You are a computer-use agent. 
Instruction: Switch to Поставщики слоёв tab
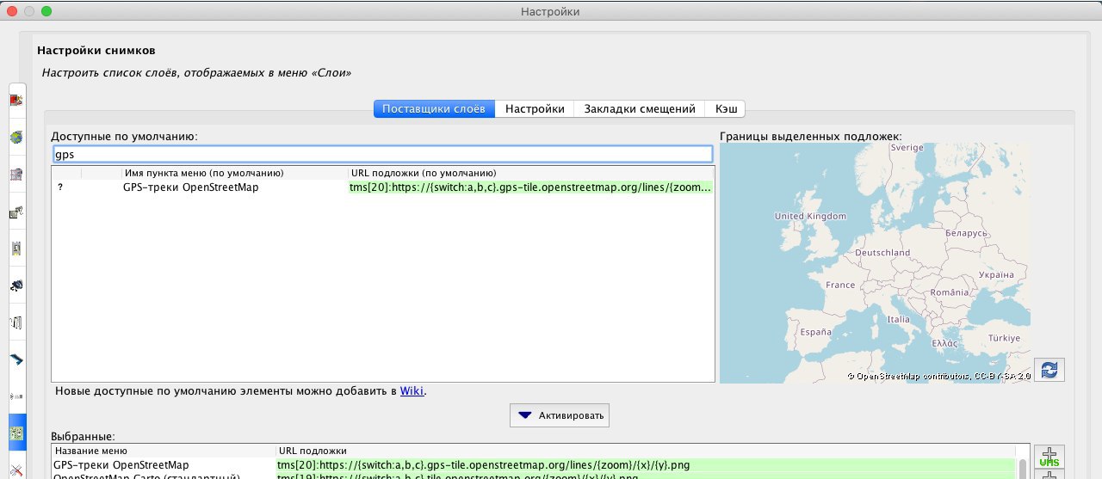click(434, 109)
